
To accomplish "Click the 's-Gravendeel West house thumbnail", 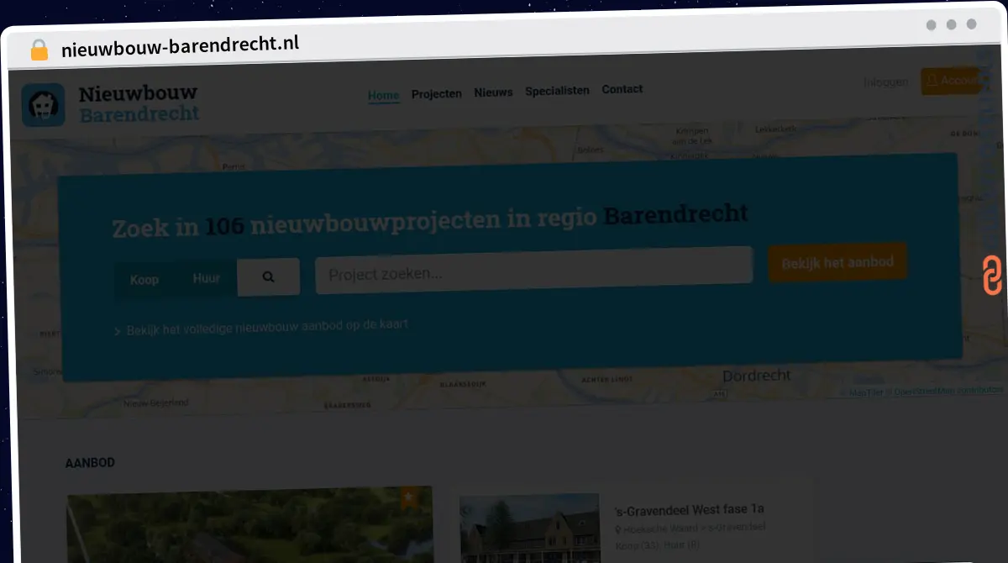I will (x=530, y=528).
